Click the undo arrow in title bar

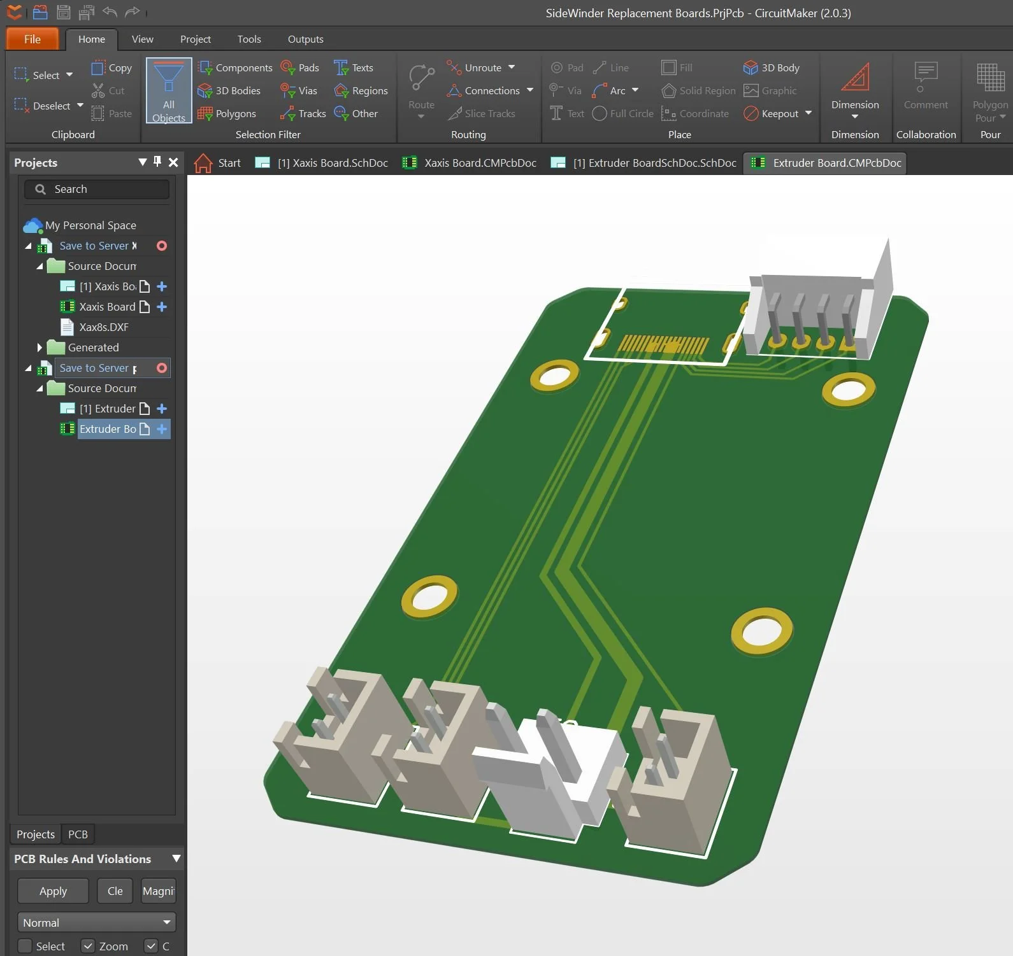110,12
